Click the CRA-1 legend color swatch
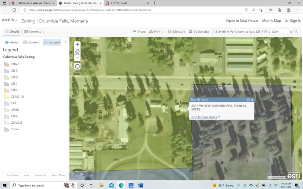 tap(6, 64)
